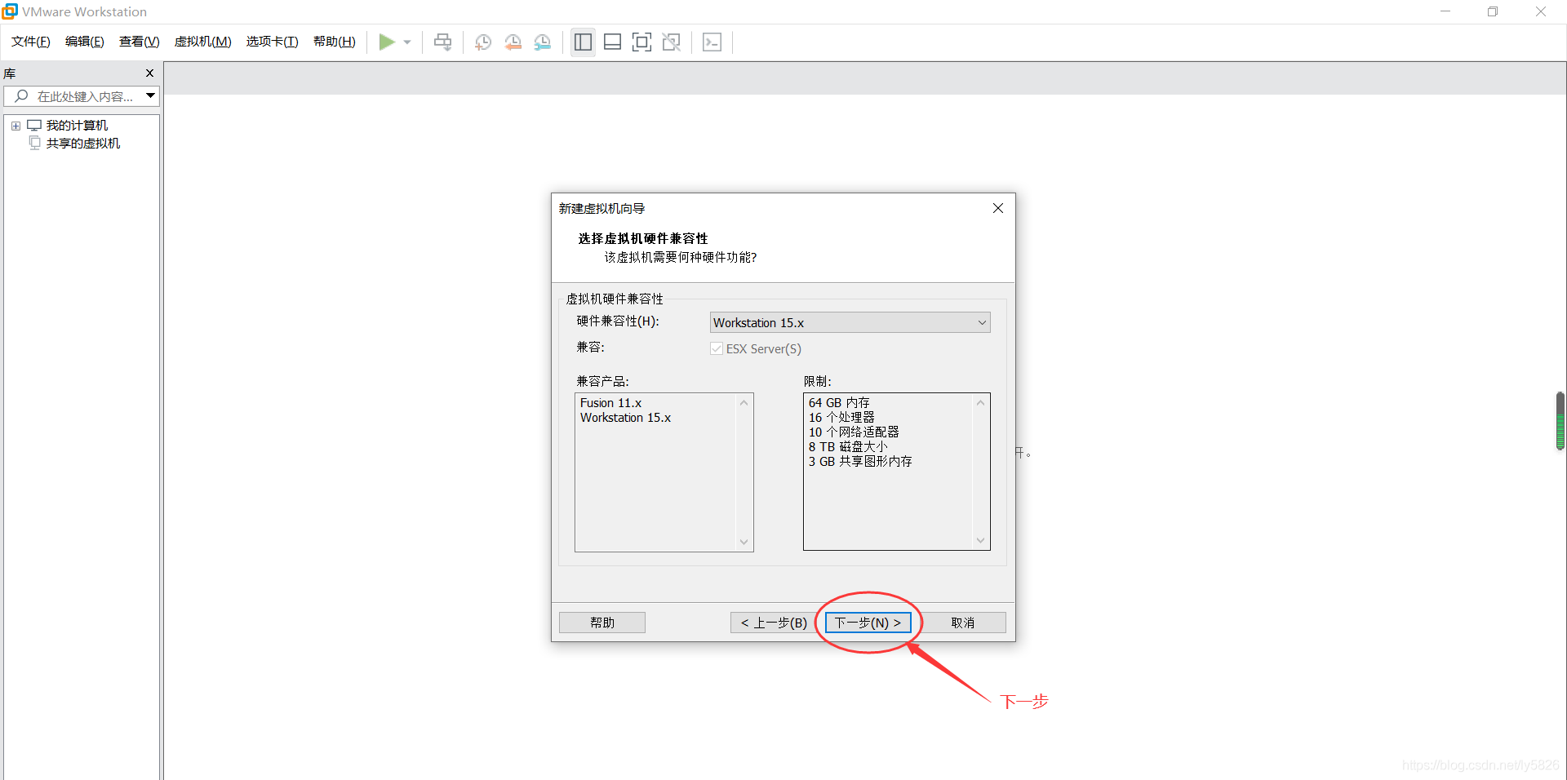This screenshot has height=780, width=1567.
Task: Open the 文件(F) menu
Action: point(31,42)
